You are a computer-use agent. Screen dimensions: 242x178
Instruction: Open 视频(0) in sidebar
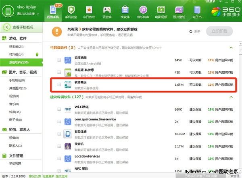pyautogui.click(x=14, y=96)
